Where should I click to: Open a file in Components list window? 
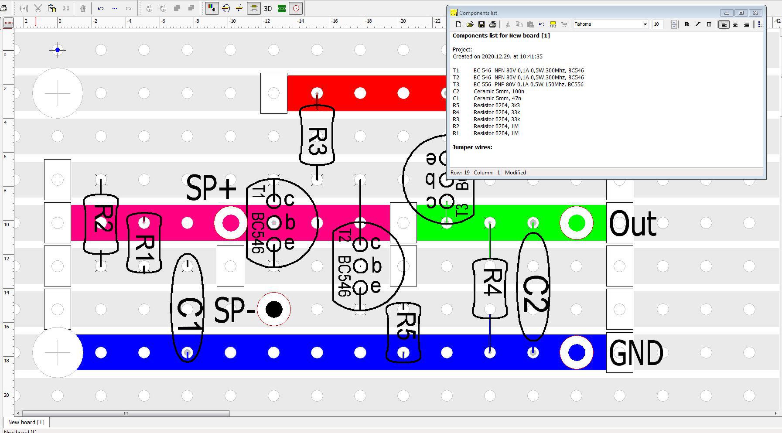click(470, 24)
